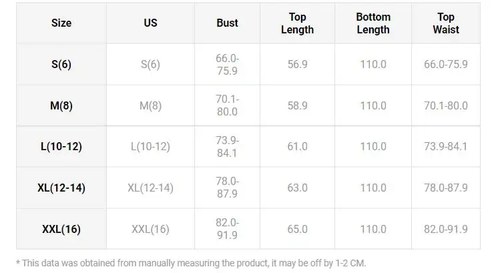Click the Top Waist column header
This screenshot has width=492, height=273.
click(445, 23)
